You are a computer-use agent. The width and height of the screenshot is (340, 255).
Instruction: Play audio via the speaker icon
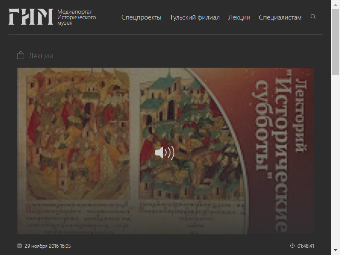click(x=164, y=153)
